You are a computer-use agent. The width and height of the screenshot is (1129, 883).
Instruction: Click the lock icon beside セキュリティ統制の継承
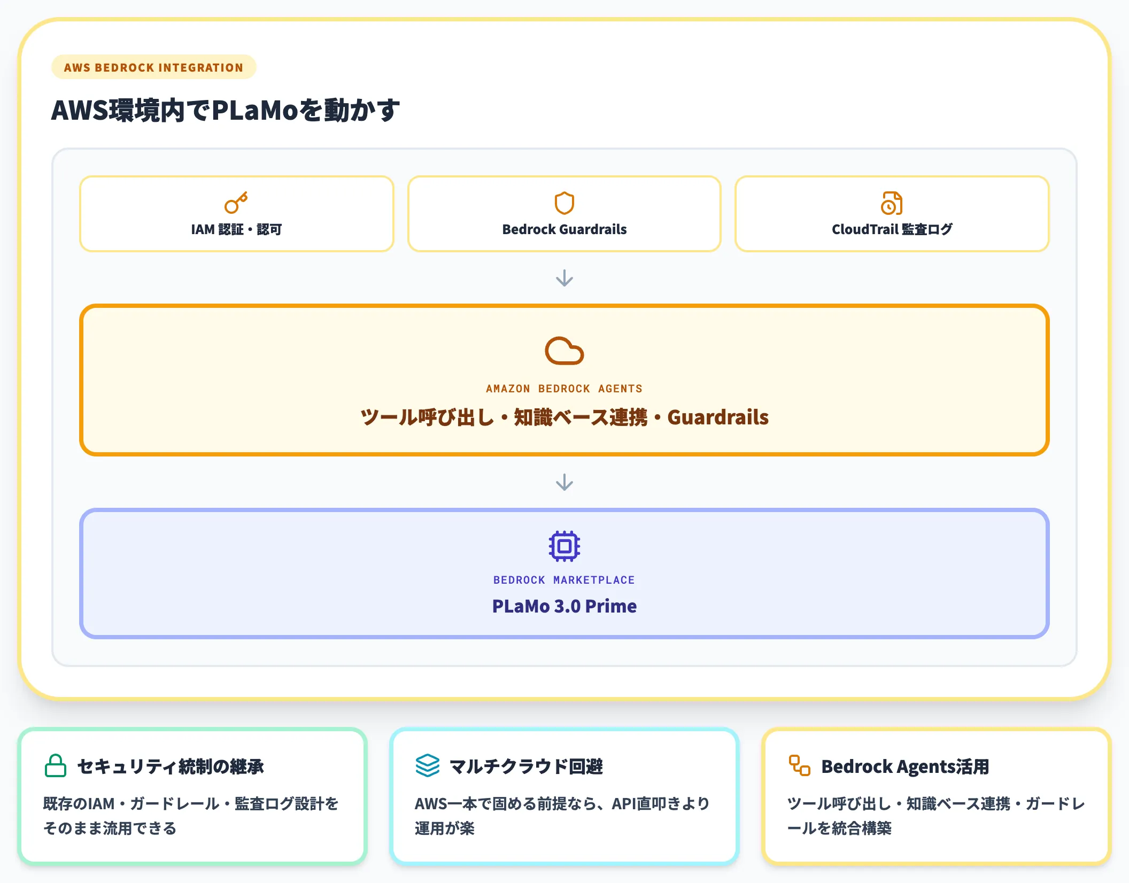(56, 765)
